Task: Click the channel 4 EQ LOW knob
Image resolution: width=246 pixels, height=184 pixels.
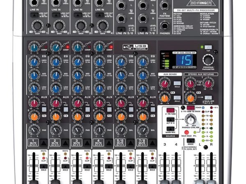Action: 99,88
